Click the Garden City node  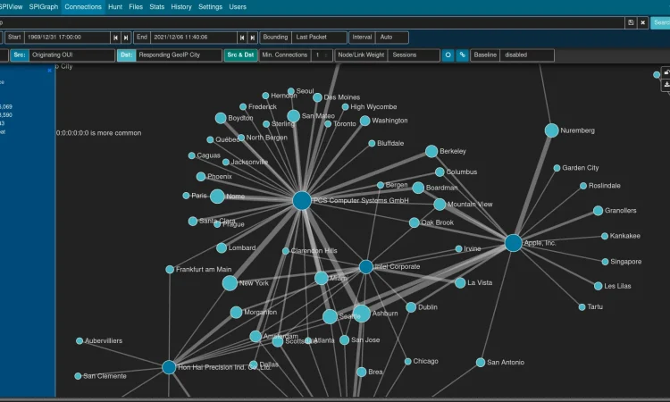557,168
